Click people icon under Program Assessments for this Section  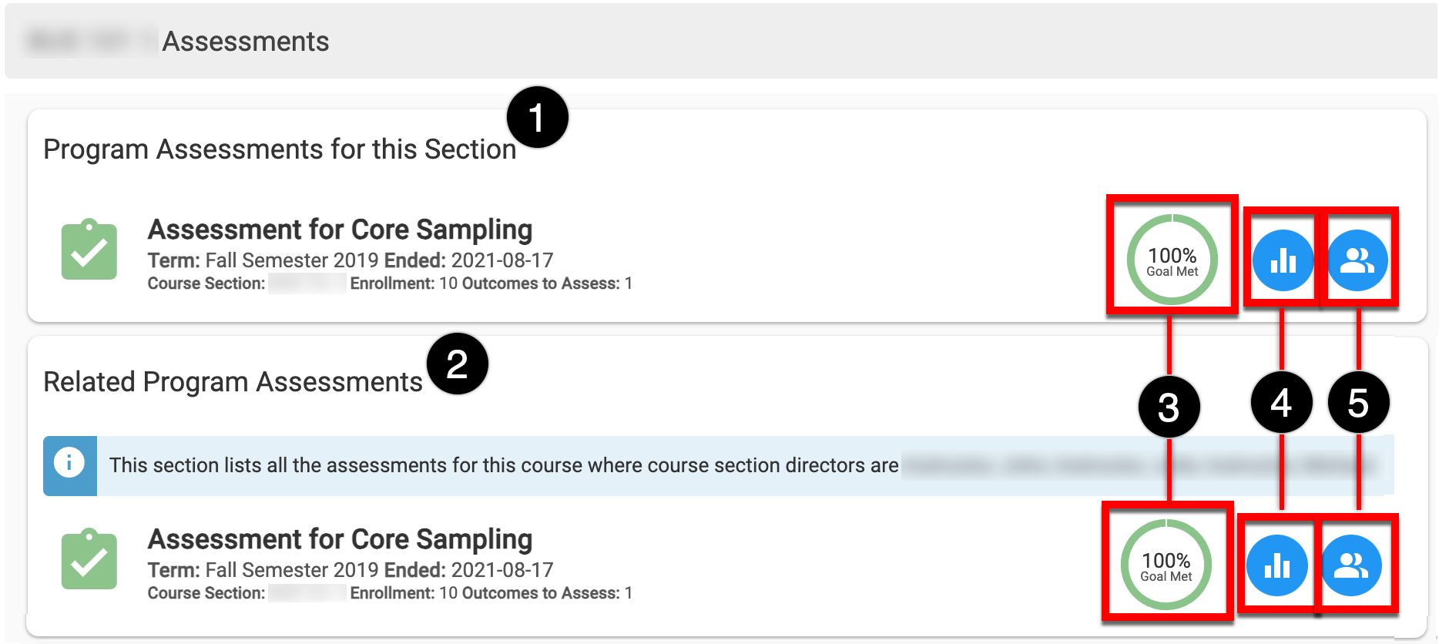point(1357,260)
